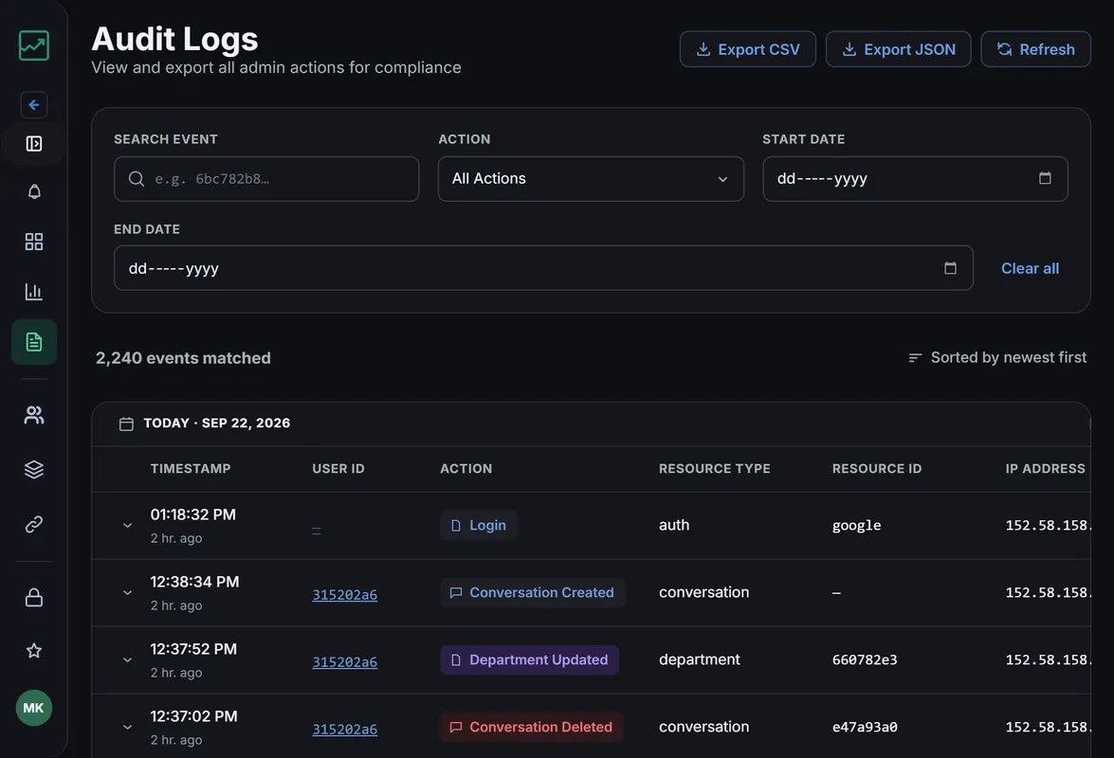Screen dimensions: 1114x758
Task: Expand the 01:18:32 PM Login row
Action: coord(127,525)
